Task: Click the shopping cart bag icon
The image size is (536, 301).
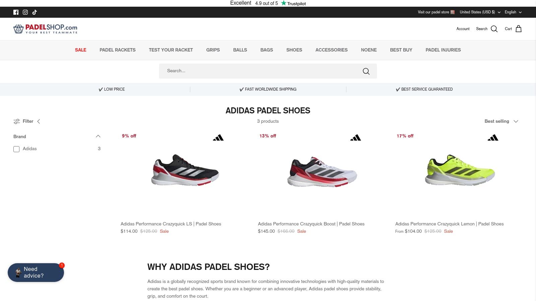Action: click(x=519, y=29)
